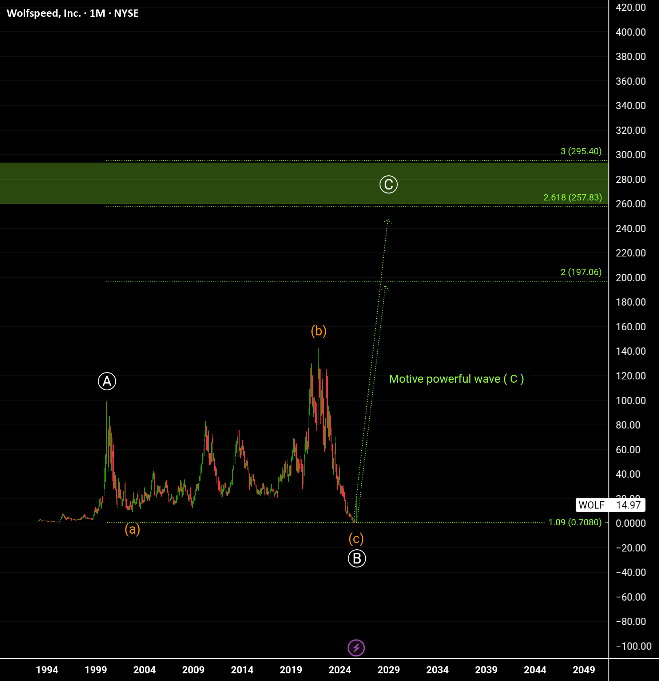The image size is (659, 681).
Task: Select the 2 (197.06) Fibonacci level label
Action: tap(581, 272)
